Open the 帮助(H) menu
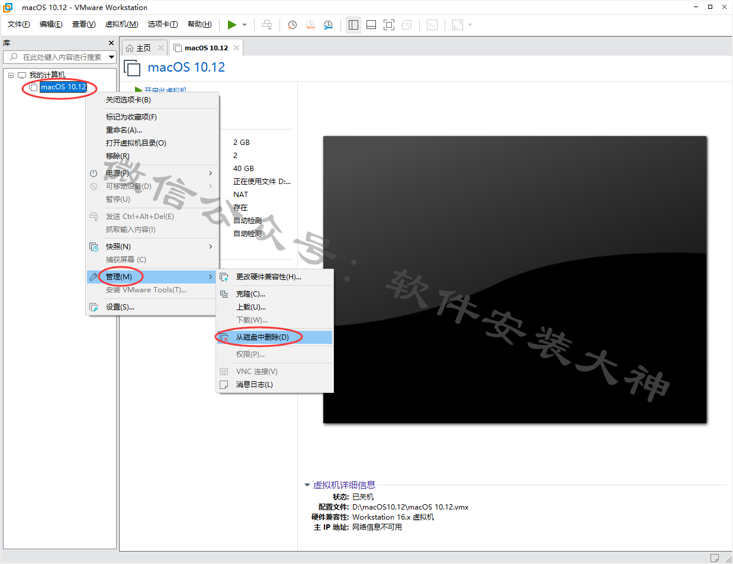733x564 pixels. (x=200, y=24)
